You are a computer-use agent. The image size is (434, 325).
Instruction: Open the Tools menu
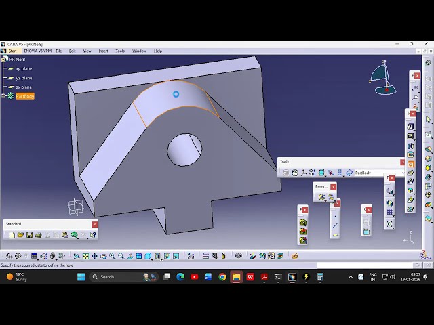click(120, 51)
